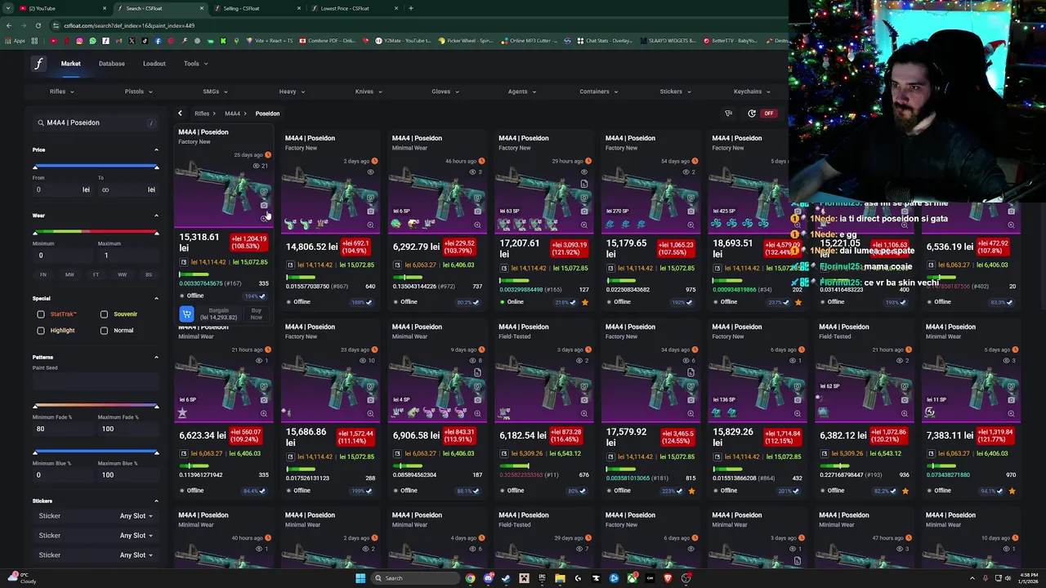This screenshot has width=1046, height=588.
Task: Select the BS wear preset
Action: [x=148, y=274]
